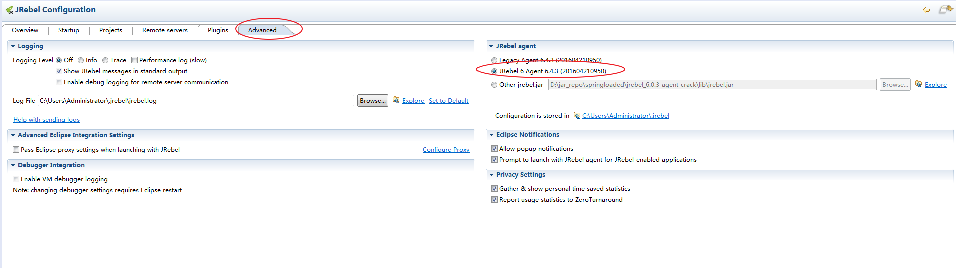Enable Performance log (slow) checkbox

(134, 60)
